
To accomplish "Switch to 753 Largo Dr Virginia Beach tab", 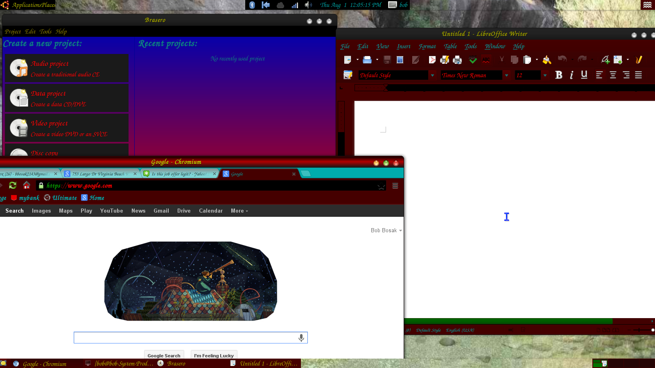I will [x=100, y=174].
